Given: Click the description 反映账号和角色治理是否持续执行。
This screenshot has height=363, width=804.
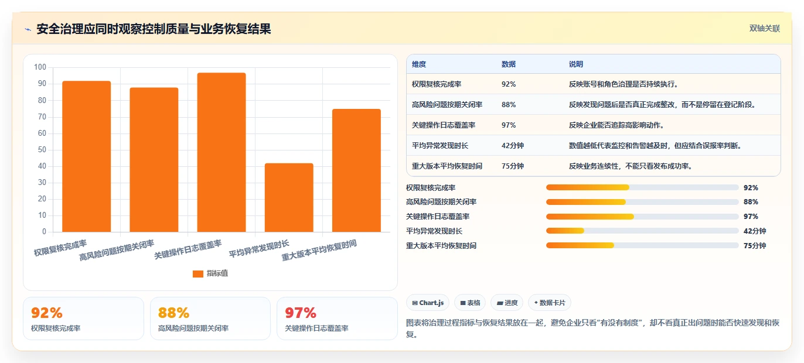Looking at the screenshot, I should [x=625, y=84].
